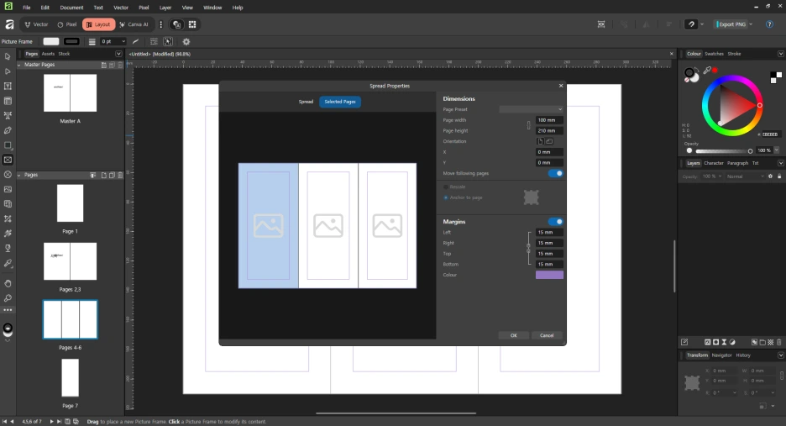Toggle the Move following pages switch

point(555,174)
